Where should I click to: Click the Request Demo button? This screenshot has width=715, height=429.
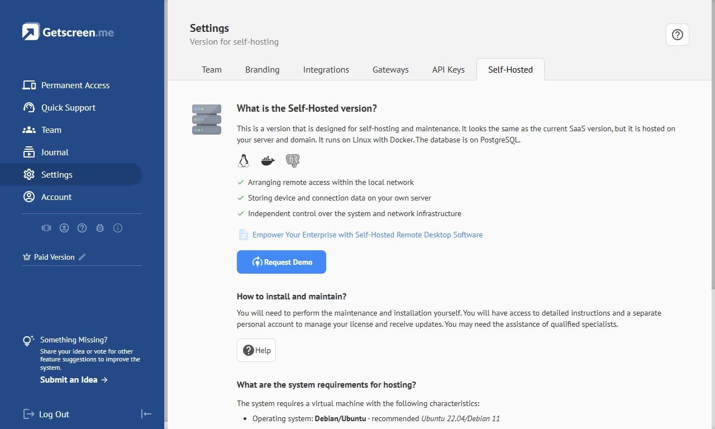282,262
